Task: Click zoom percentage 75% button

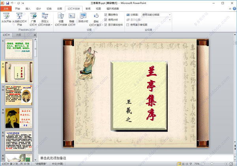Action: pos(197,164)
